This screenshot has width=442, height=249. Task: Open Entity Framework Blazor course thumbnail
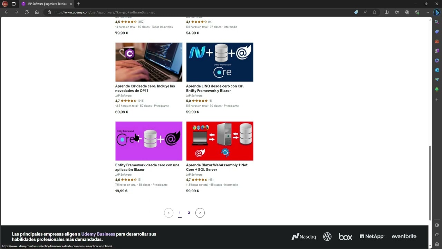(x=149, y=141)
